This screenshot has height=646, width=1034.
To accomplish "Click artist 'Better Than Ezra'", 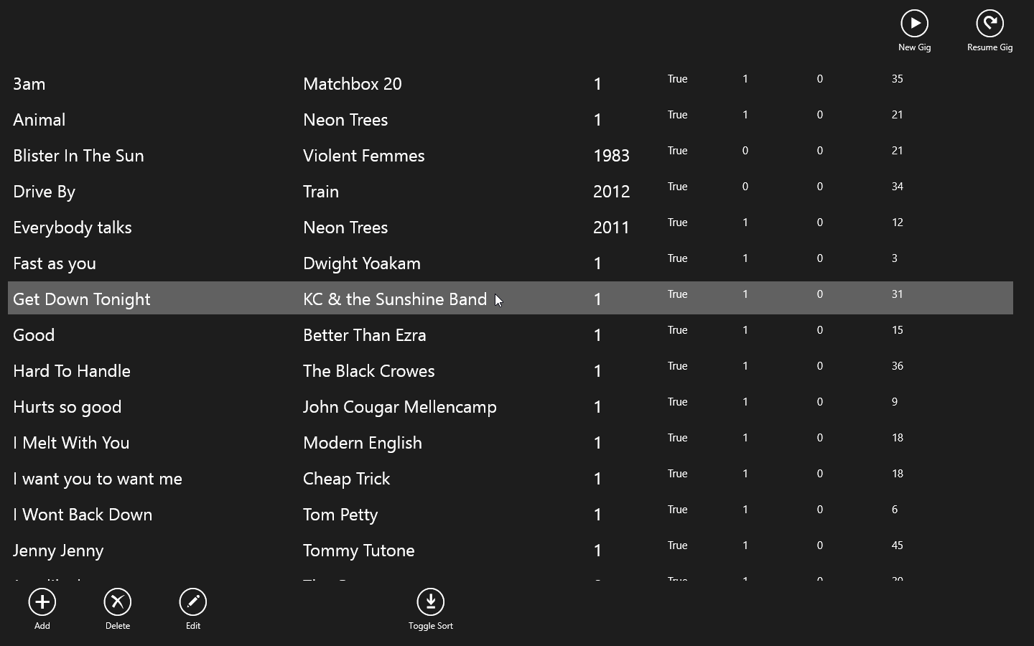I will click(x=365, y=335).
